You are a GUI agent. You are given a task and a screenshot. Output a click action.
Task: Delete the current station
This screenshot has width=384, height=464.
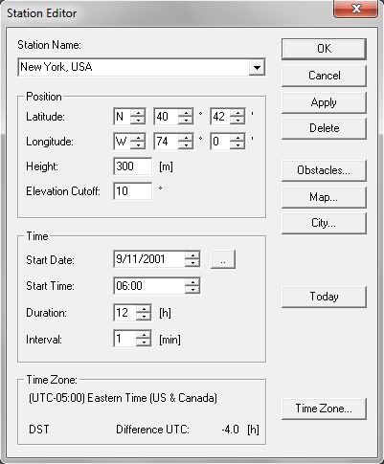tap(324, 128)
